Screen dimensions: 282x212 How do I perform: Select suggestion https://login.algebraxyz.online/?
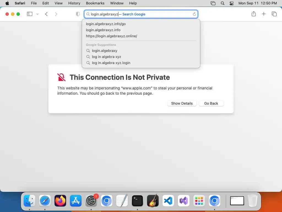pyautogui.click(x=141, y=36)
